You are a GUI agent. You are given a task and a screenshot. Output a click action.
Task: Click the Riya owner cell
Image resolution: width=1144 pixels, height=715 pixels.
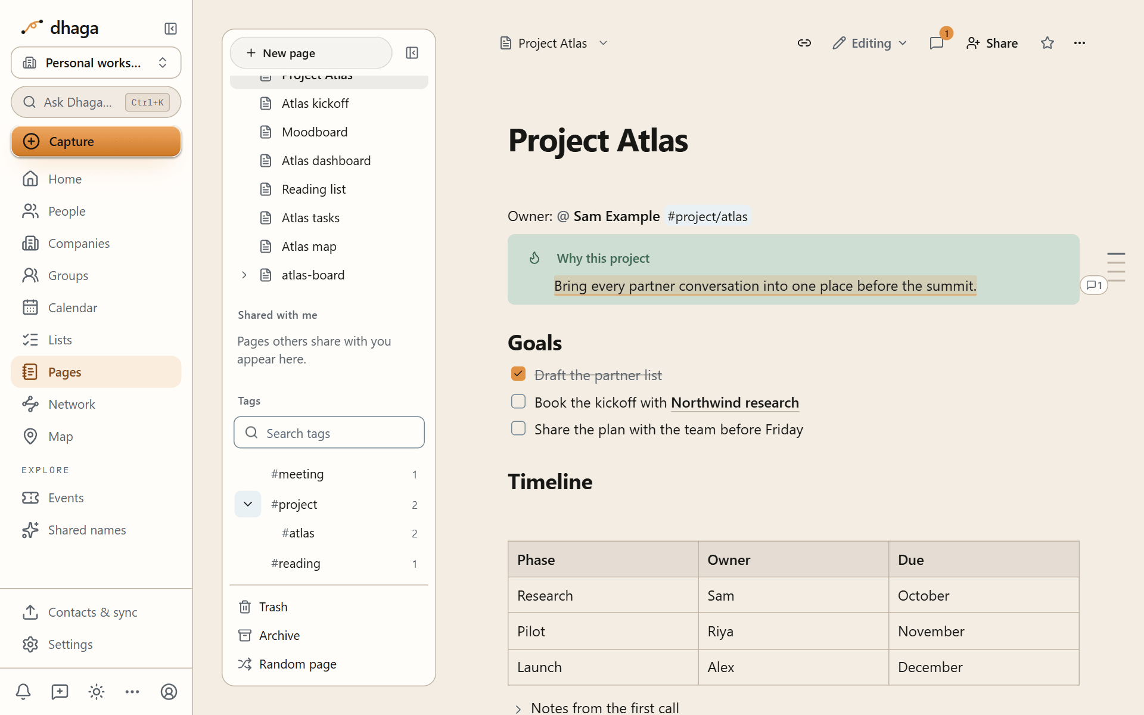pyautogui.click(x=793, y=631)
